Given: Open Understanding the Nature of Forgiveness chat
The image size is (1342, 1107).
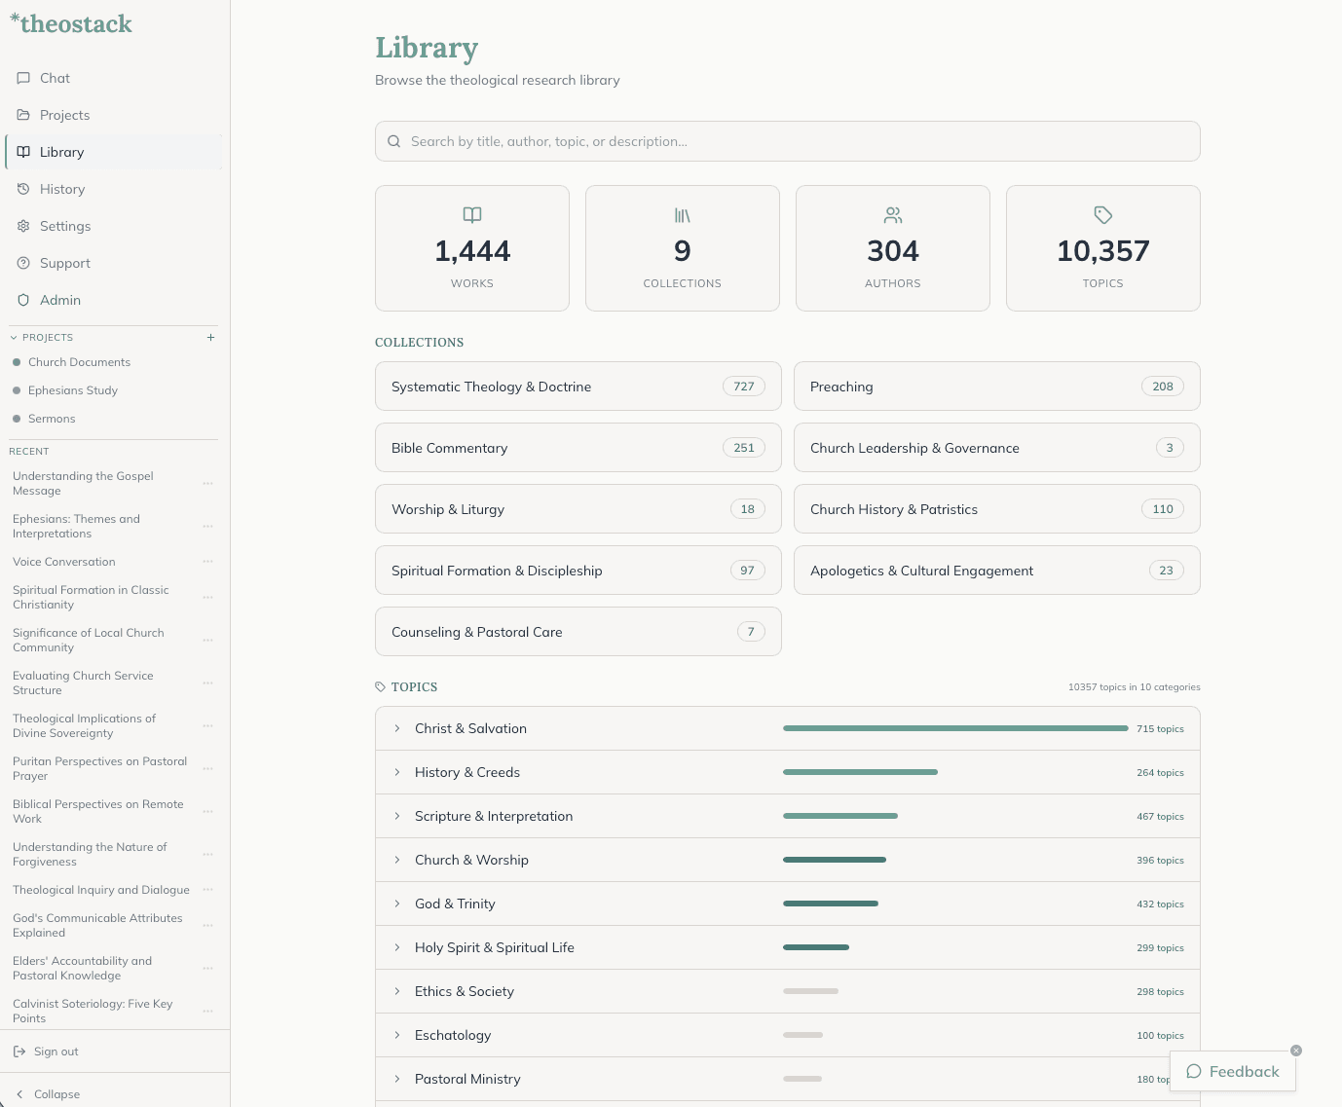Looking at the screenshot, I should pyautogui.click(x=90, y=854).
